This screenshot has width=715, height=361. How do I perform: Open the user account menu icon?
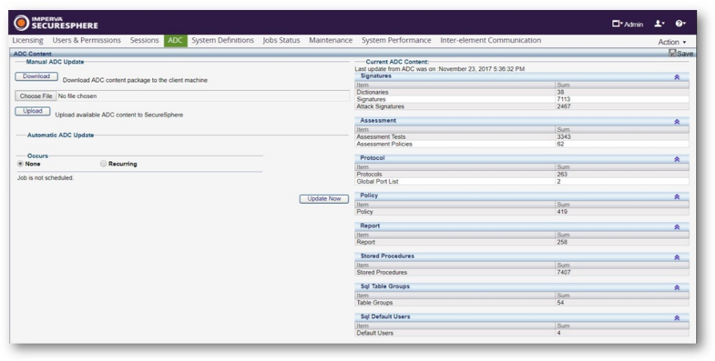tap(659, 24)
